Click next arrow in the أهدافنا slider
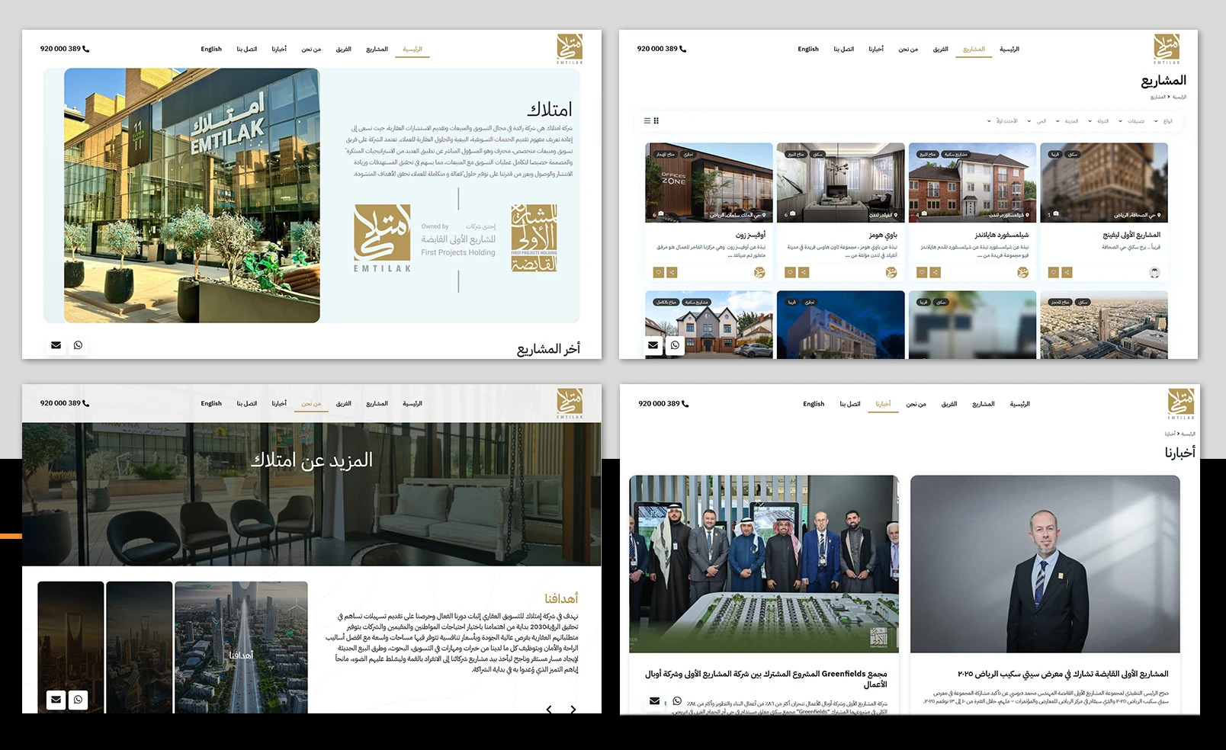 [573, 709]
